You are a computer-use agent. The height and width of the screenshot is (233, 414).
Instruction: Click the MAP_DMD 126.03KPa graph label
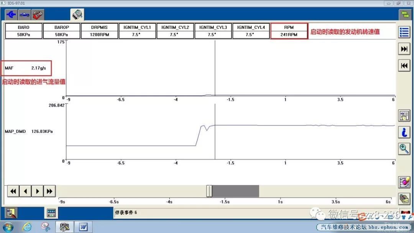tap(28, 131)
